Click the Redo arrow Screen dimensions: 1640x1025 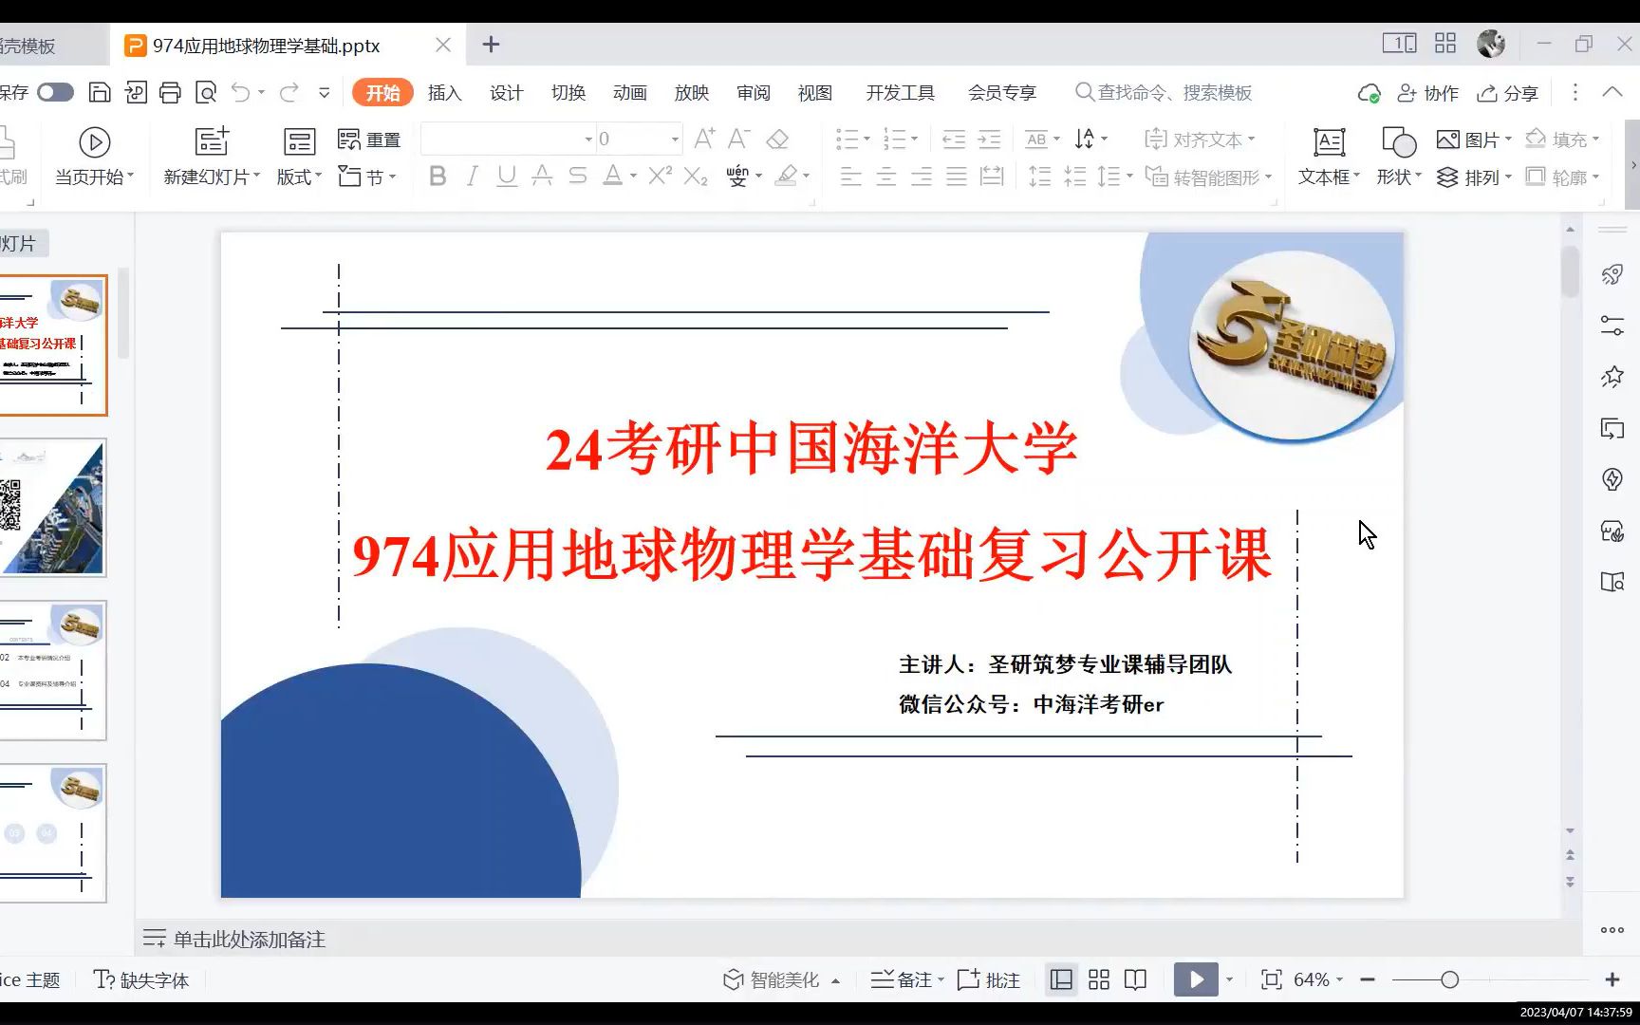pos(289,92)
